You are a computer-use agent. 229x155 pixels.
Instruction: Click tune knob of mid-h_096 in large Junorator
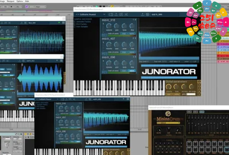point(125,63)
